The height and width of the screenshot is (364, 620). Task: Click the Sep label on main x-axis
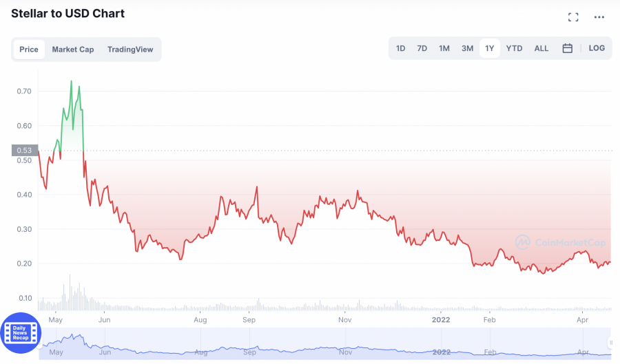[249, 320]
